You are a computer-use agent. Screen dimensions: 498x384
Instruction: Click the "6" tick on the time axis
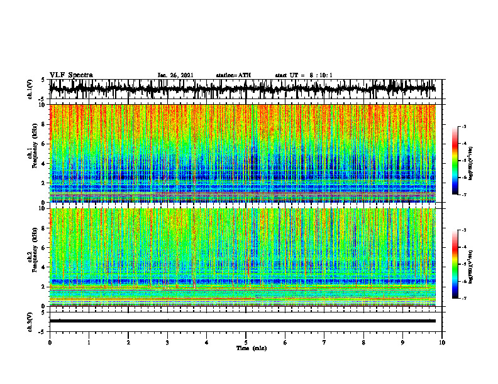(x=285, y=343)
